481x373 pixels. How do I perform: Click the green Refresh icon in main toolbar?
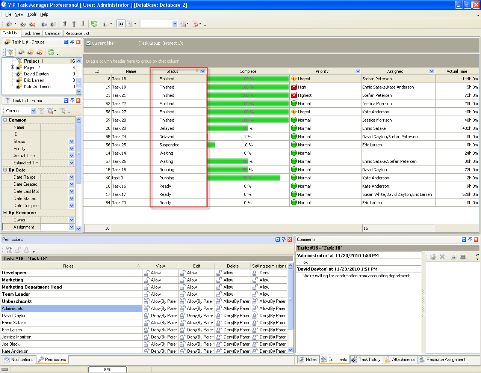94,24
